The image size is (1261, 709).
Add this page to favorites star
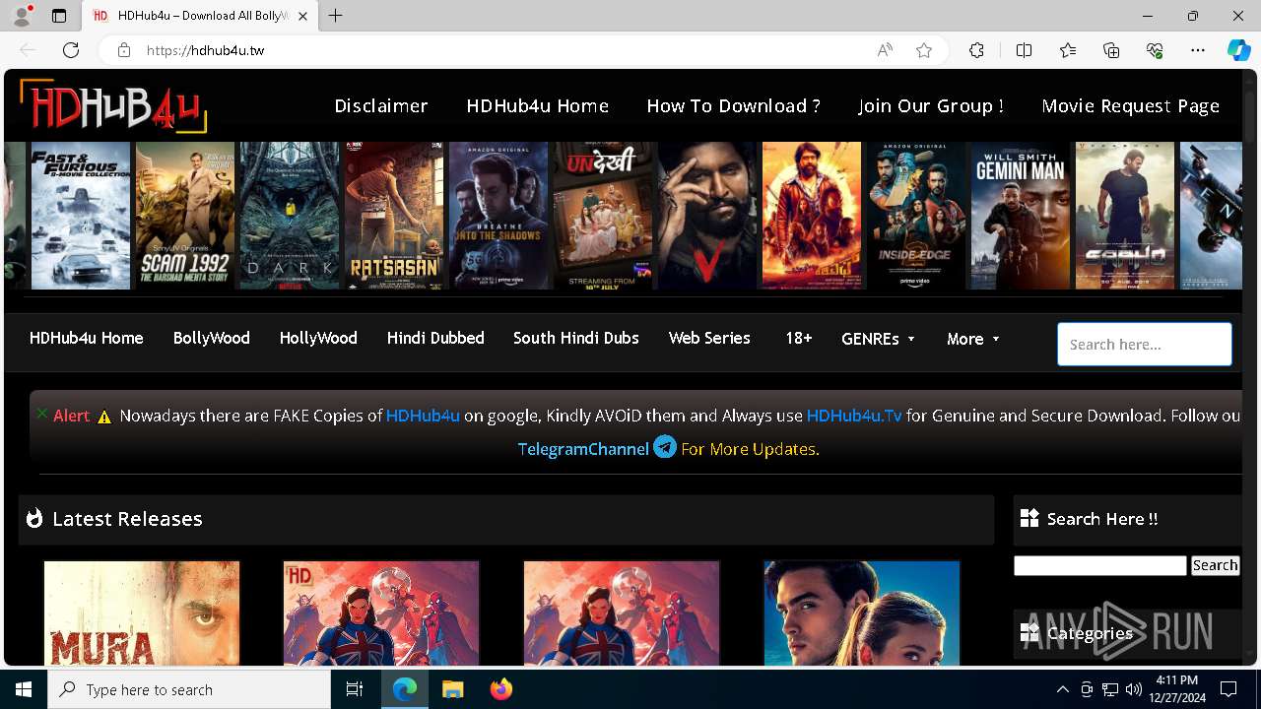[924, 50]
